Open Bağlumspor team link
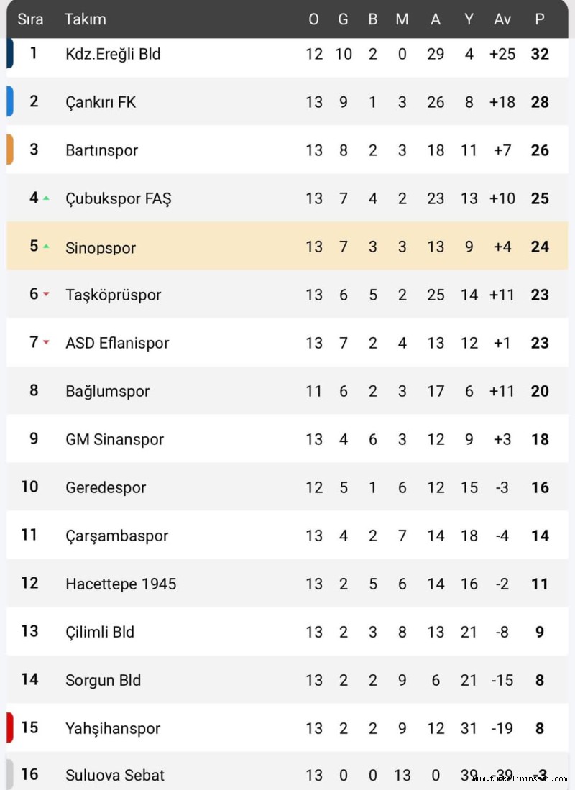Image resolution: width=575 pixels, height=790 pixels. coord(107,391)
